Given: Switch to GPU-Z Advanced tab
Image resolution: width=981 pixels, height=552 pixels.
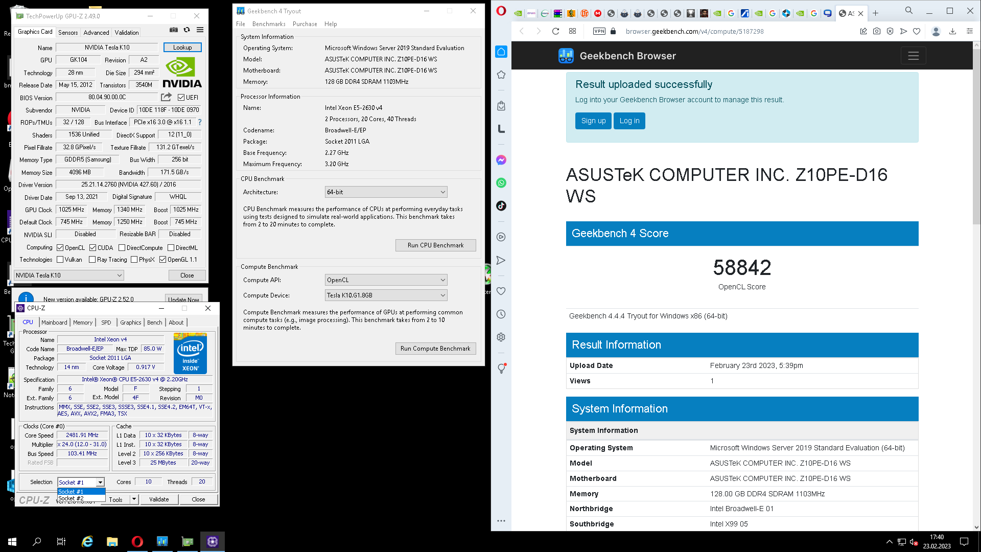Looking at the screenshot, I should tap(97, 33).
